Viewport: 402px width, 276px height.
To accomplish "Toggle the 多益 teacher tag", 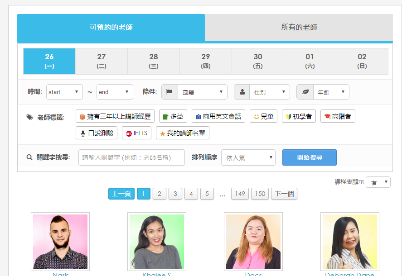I will 173,116.
